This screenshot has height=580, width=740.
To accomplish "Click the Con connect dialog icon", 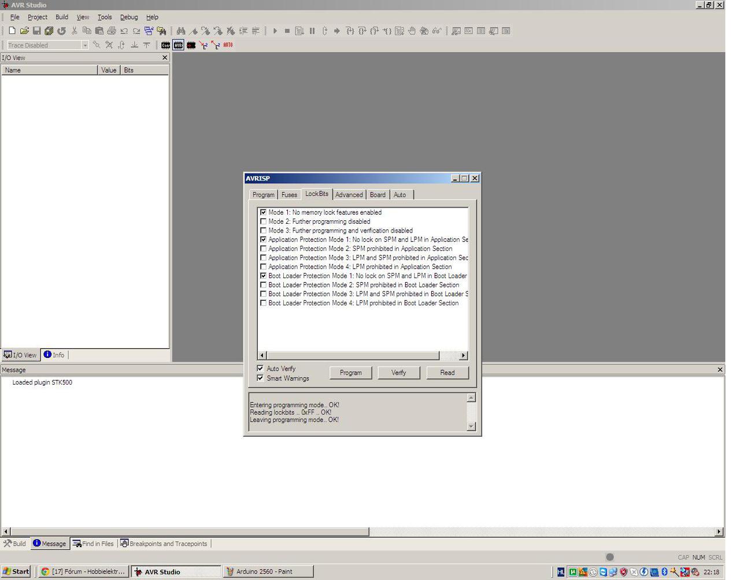I will (x=166, y=45).
